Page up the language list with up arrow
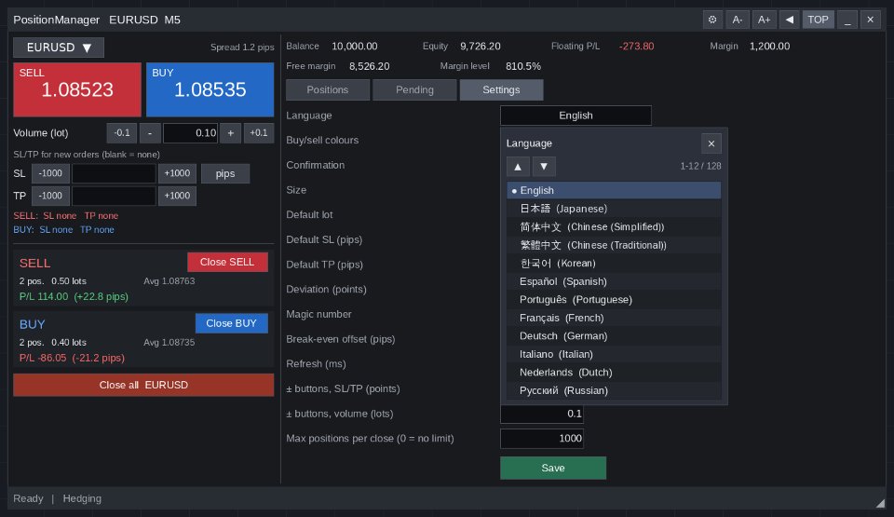The height and width of the screenshot is (517, 894). [518, 167]
